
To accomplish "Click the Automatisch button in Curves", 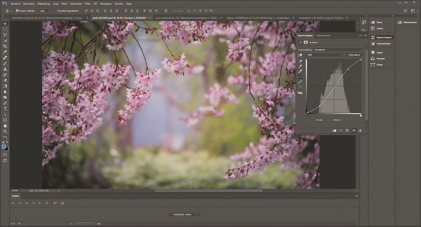I will point(354,55).
